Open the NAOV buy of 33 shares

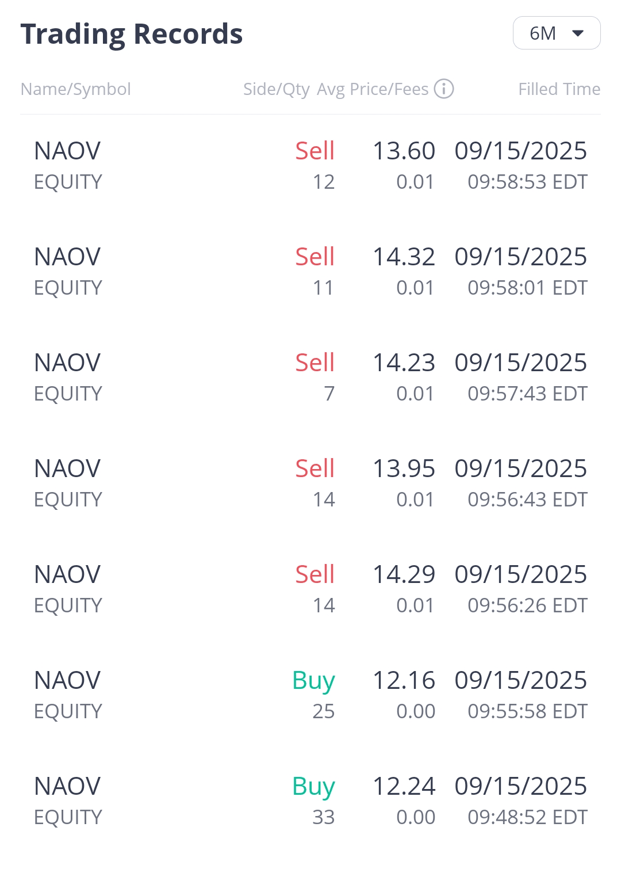tap(310, 801)
